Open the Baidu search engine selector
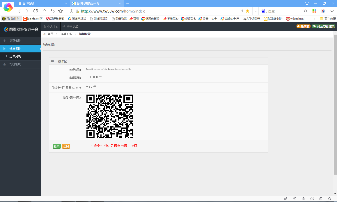Screen dimensions: 337x202 pyautogui.click(x=264, y=11)
